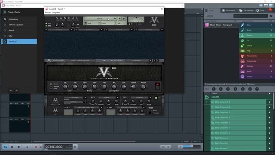This screenshot has width=275, height=155.
Task: Switch to Instruments tab
Action: click(x=229, y=10)
